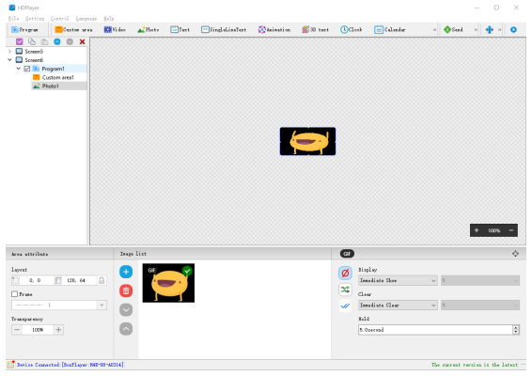
Task: Add a Calendar area
Action: (x=389, y=30)
